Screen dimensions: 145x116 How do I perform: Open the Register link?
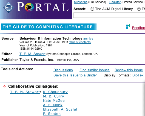coord(115,2)
